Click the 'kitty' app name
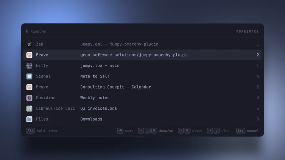The image size is (285, 160). [42, 66]
